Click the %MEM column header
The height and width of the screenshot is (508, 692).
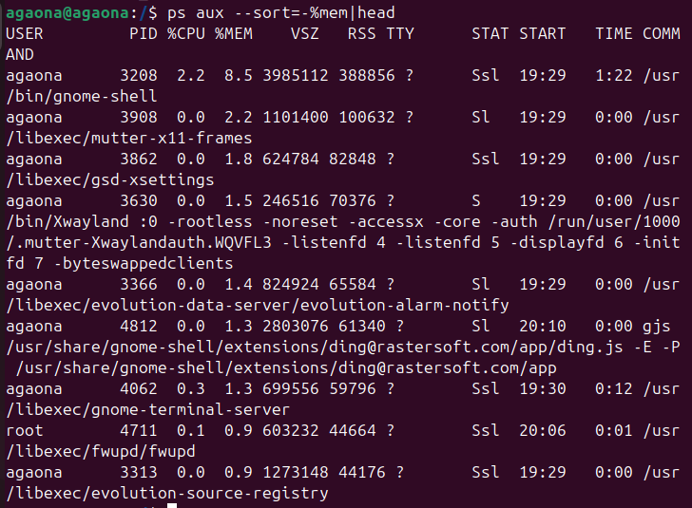point(234,33)
